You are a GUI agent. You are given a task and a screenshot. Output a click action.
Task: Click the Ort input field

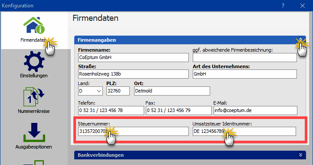point(172,91)
